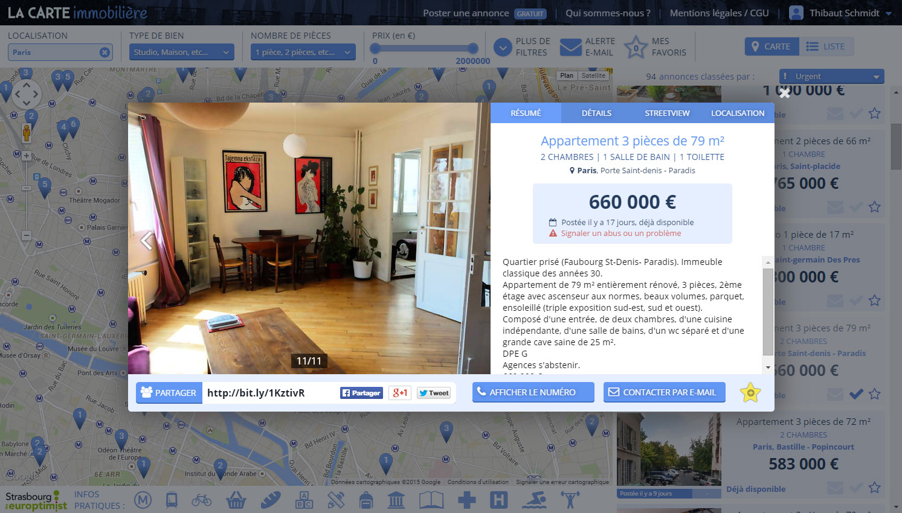This screenshot has height=513, width=902.
Task: Expand Plus de filtres chevron
Action: [x=503, y=47]
